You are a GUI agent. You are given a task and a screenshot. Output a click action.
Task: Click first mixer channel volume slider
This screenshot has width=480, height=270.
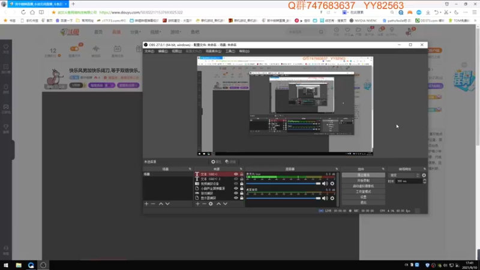283,184
